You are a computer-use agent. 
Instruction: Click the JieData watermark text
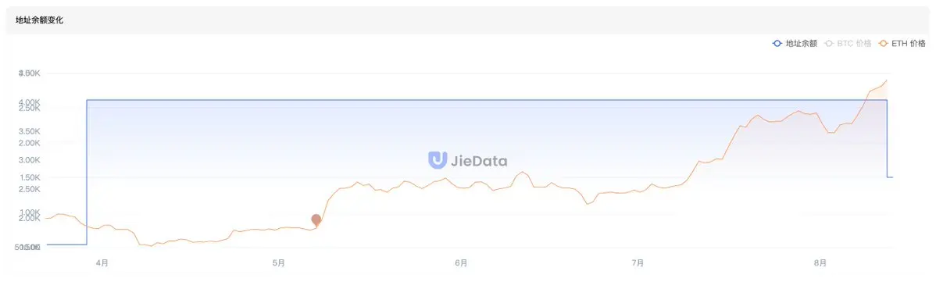(480, 160)
